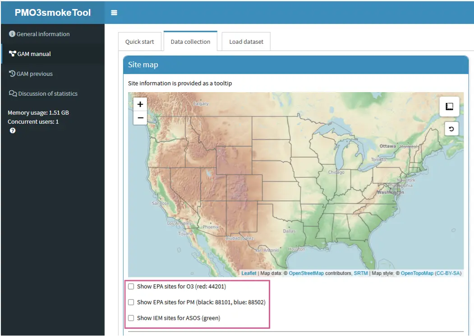Screen dimensions: 474x336
Task: Zoom out on the site map
Action: 140,118
